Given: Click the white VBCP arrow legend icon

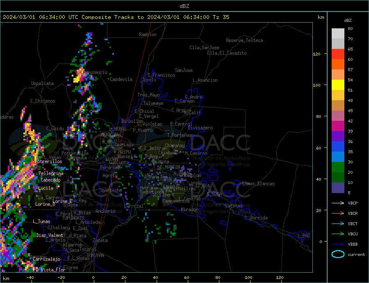Looking at the screenshot, I should 338,203.
